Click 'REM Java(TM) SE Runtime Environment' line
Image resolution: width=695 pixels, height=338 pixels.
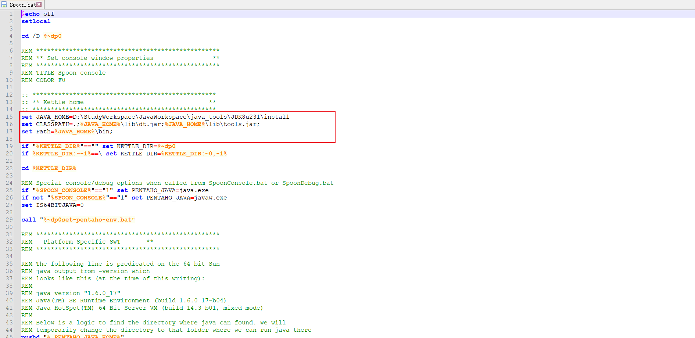pyautogui.click(x=124, y=301)
